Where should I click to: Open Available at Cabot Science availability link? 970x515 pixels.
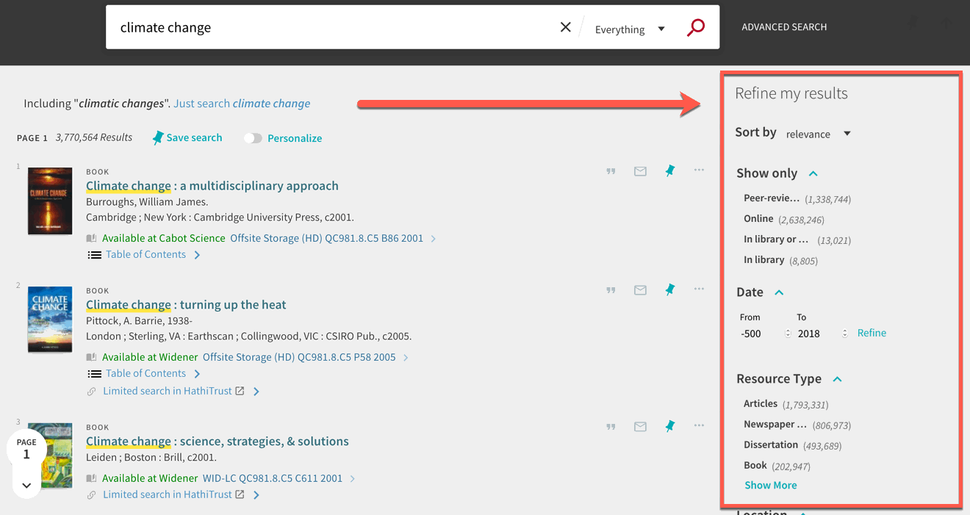262,238
